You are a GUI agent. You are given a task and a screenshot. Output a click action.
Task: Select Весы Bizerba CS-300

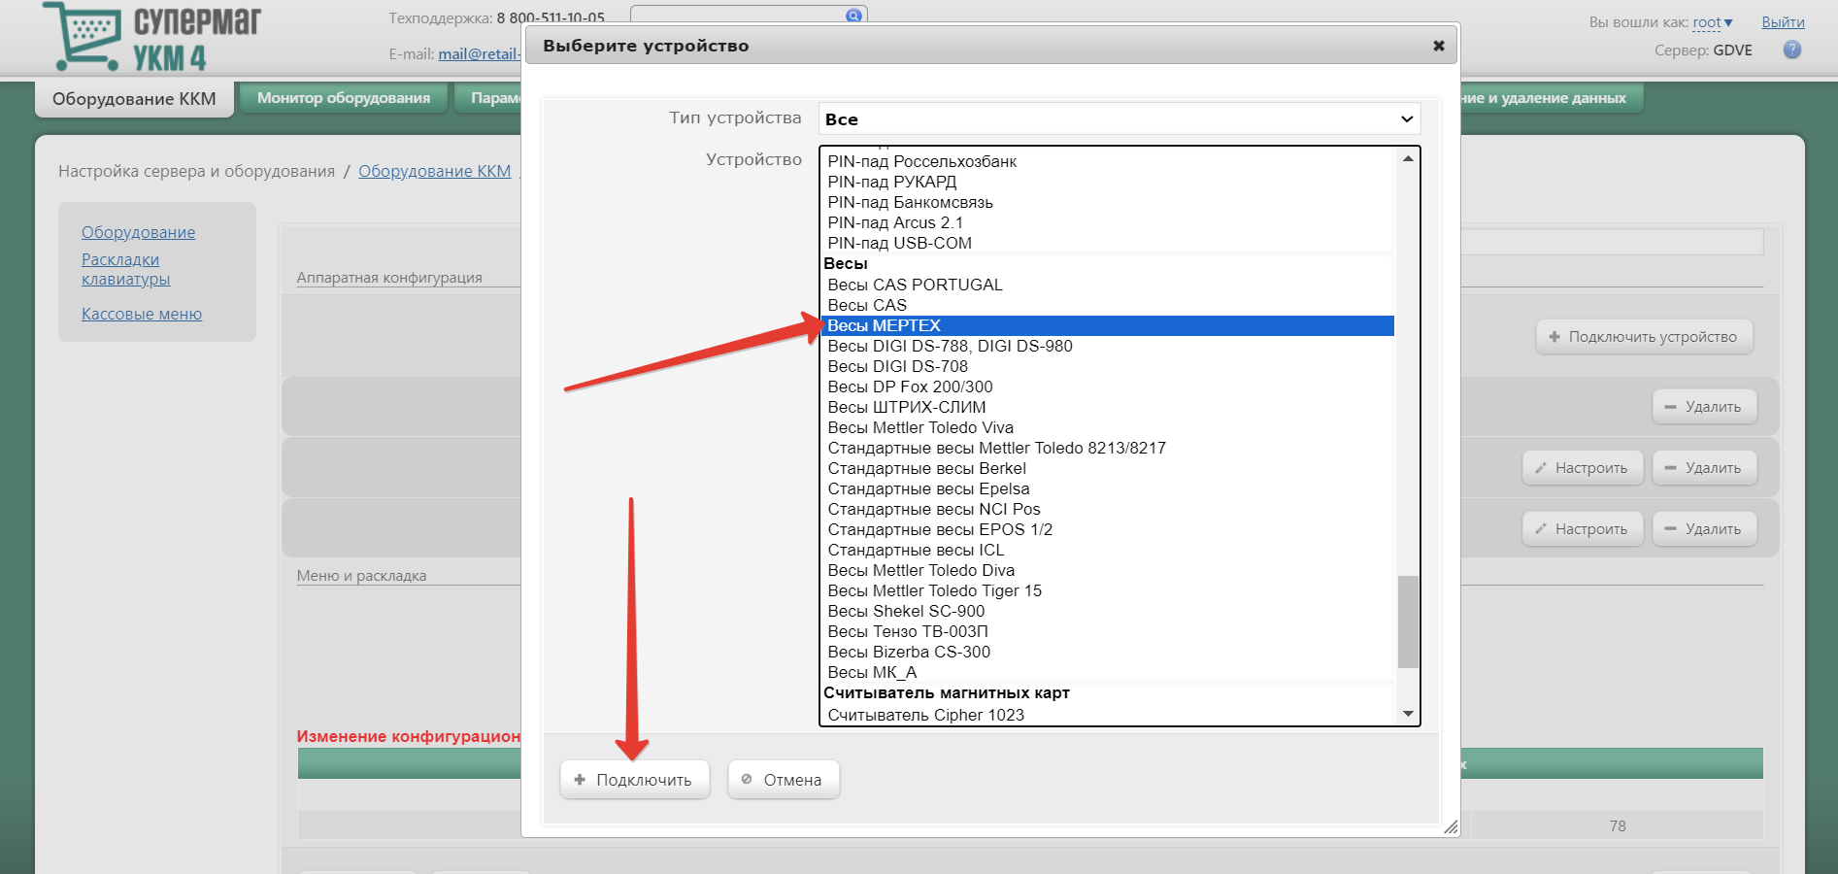pos(1107,652)
